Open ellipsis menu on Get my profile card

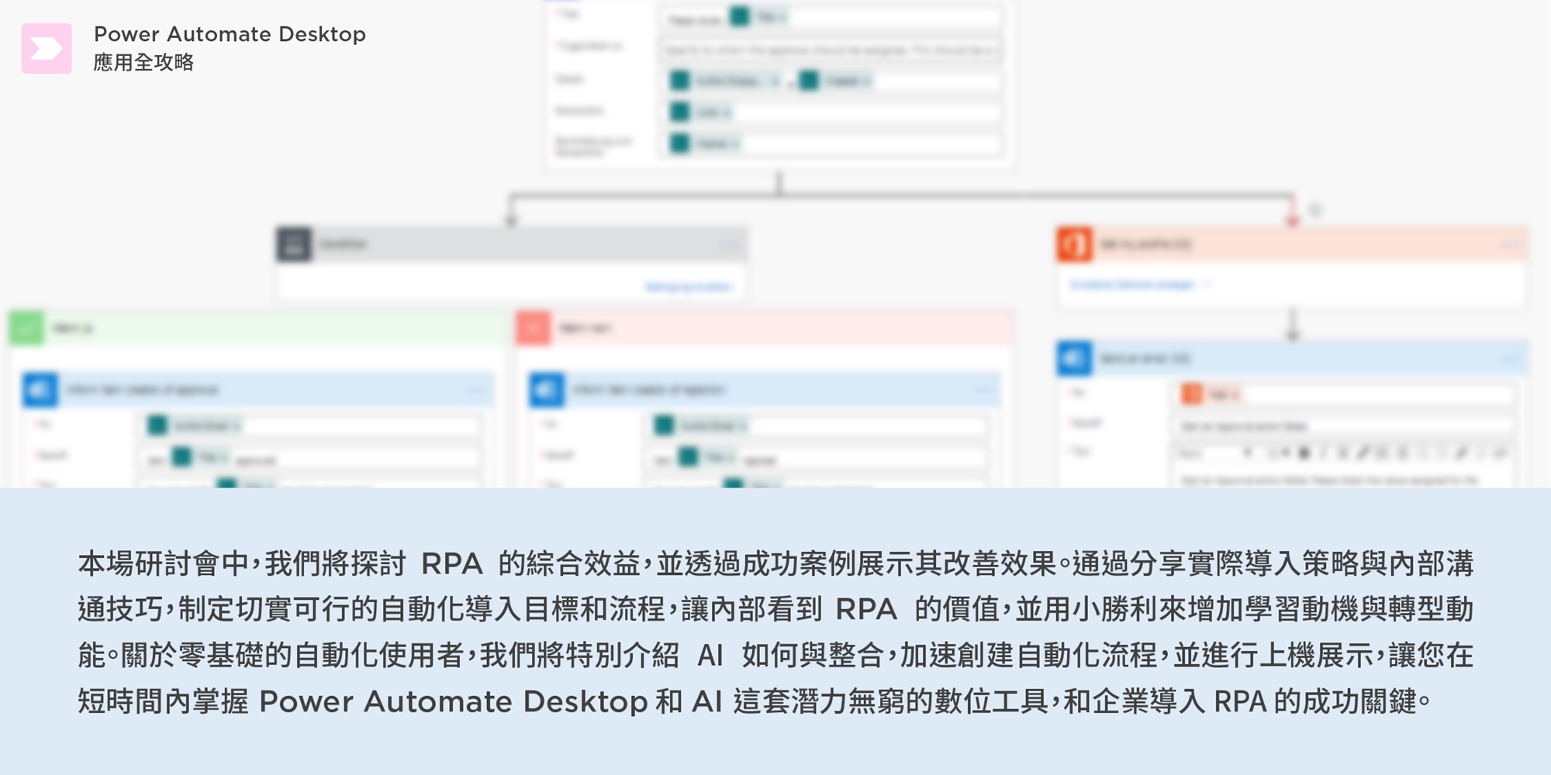point(1509,245)
